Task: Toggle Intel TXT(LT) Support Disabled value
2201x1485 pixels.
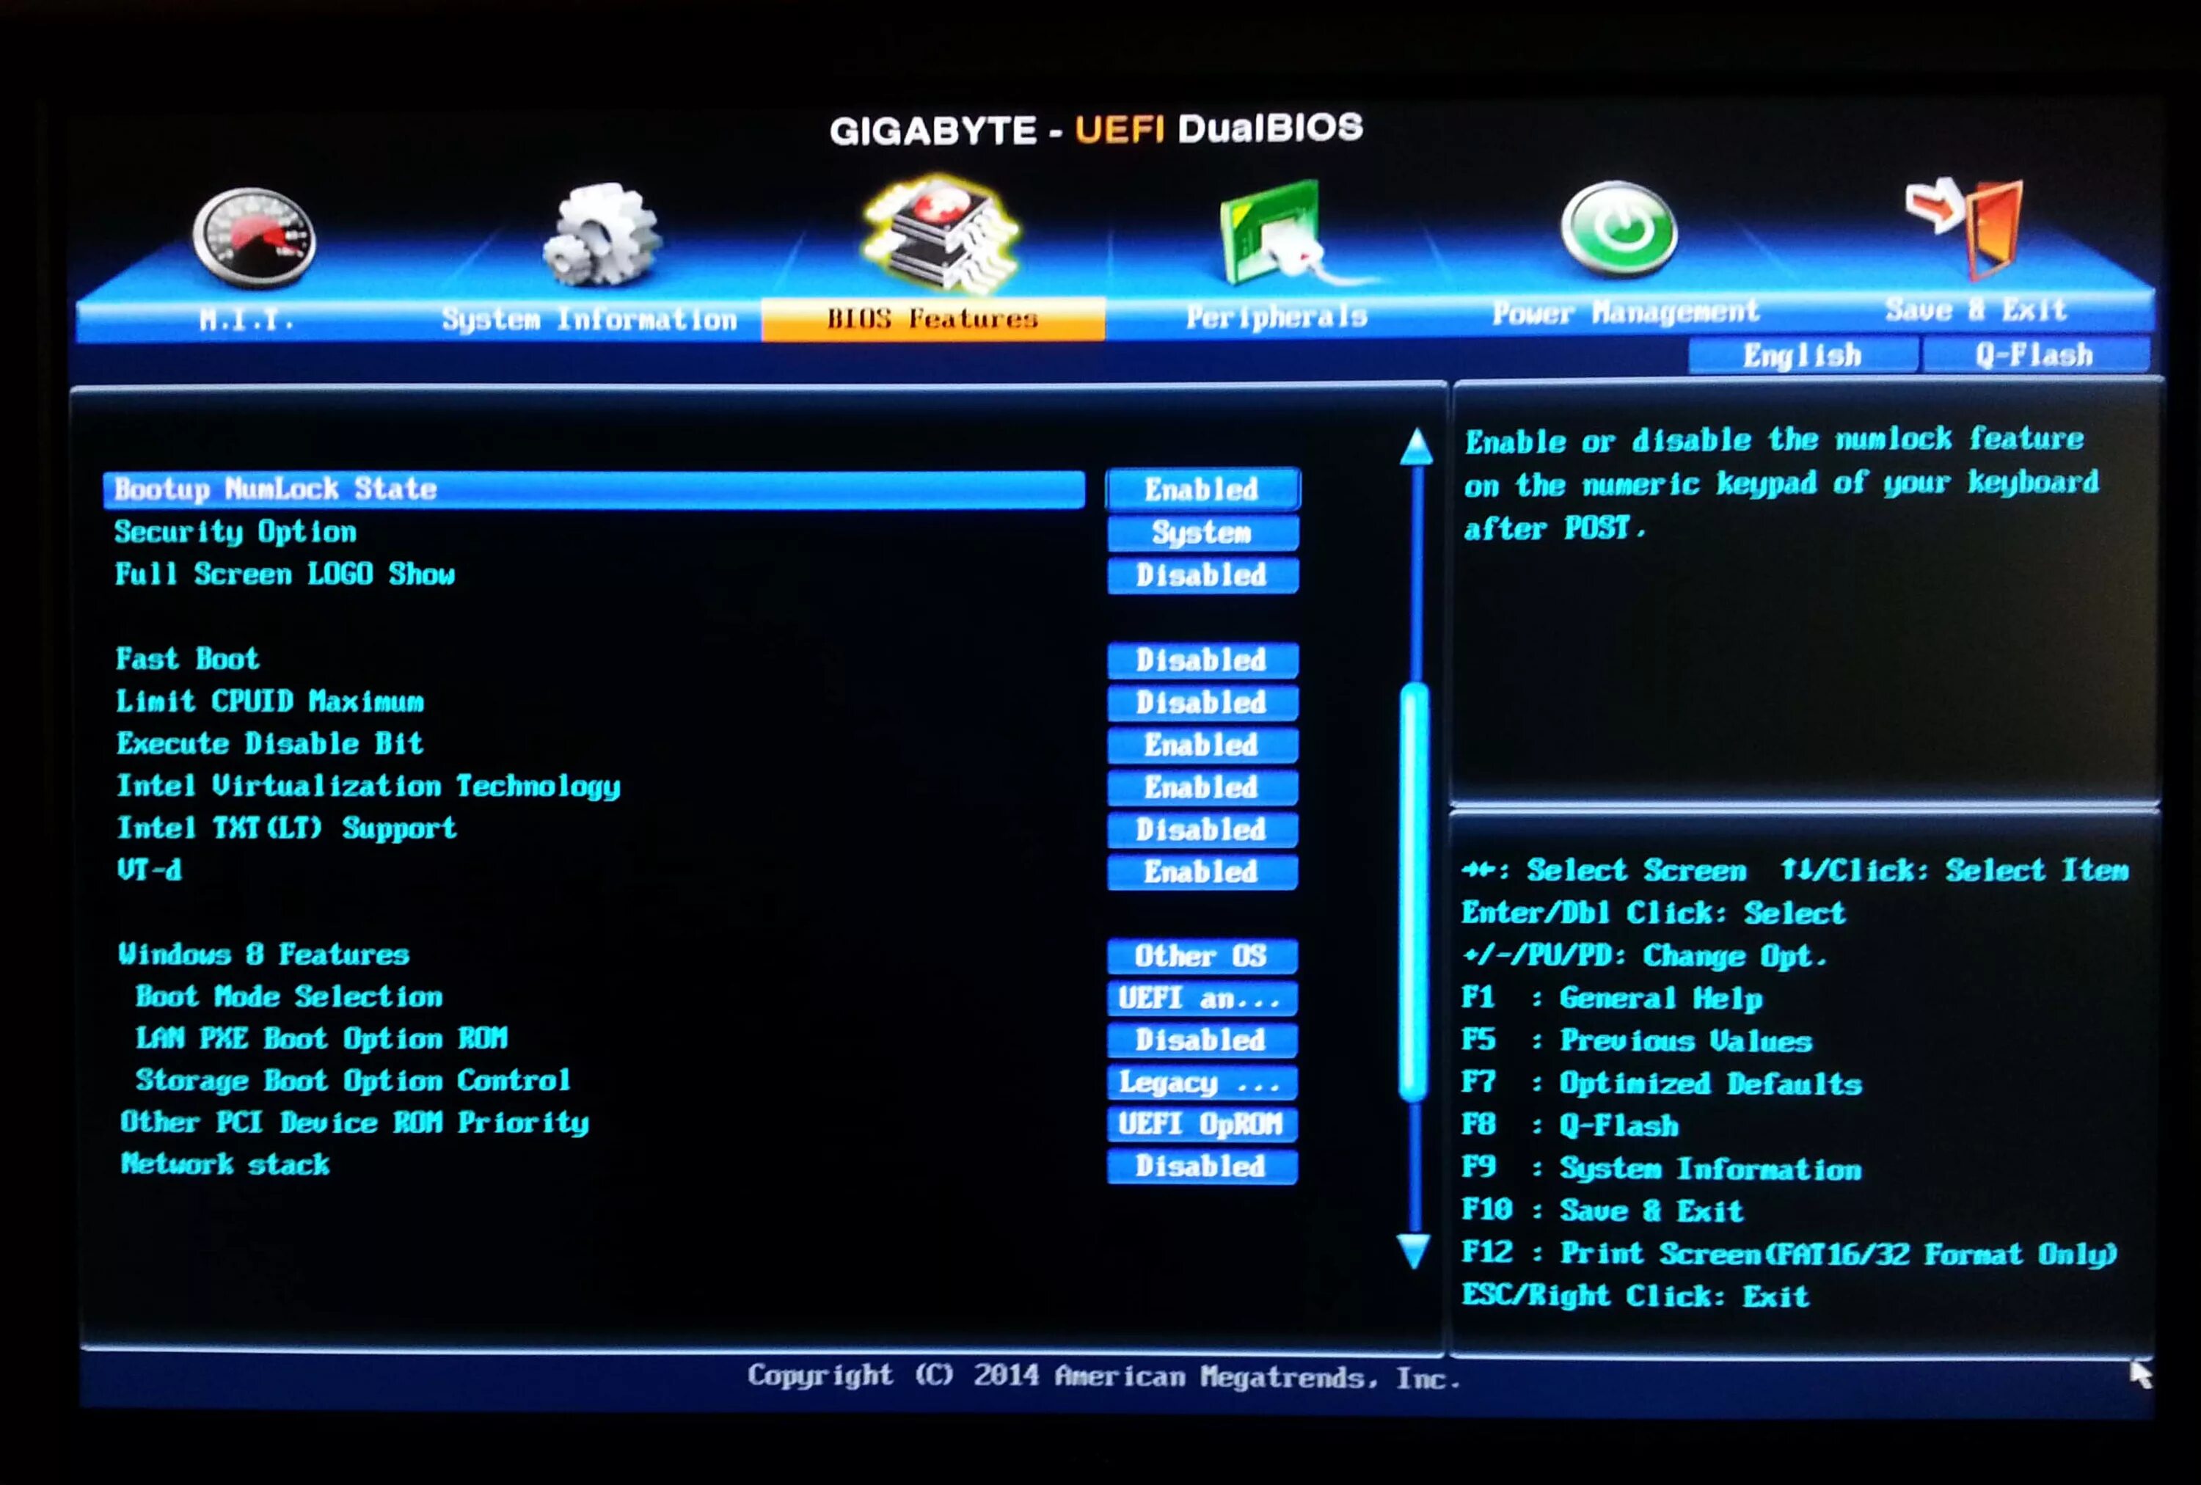Action: click(1202, 830)
